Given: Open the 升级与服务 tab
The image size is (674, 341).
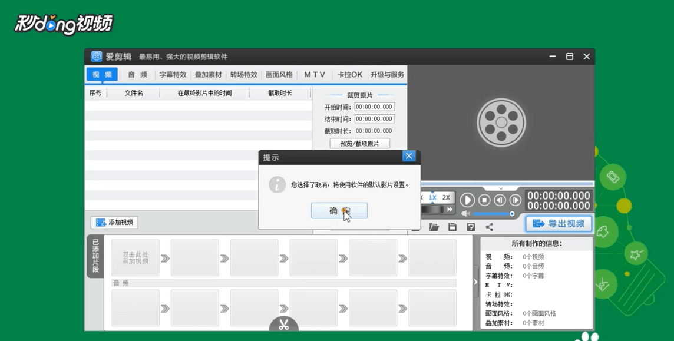Looking at the screenshot, I should (x=387, y=74).
